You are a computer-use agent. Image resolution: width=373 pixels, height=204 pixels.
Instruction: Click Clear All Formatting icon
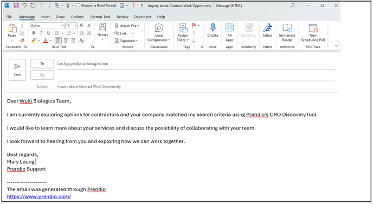click(x=81, y=40)
